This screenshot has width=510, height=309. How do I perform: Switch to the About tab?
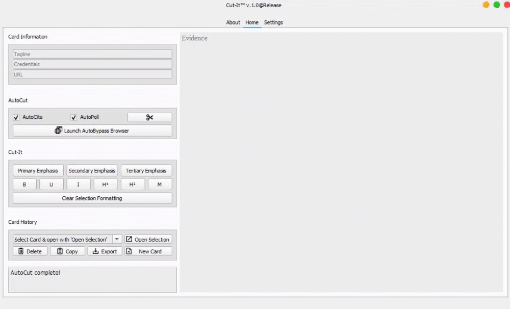tap(233, 22)
